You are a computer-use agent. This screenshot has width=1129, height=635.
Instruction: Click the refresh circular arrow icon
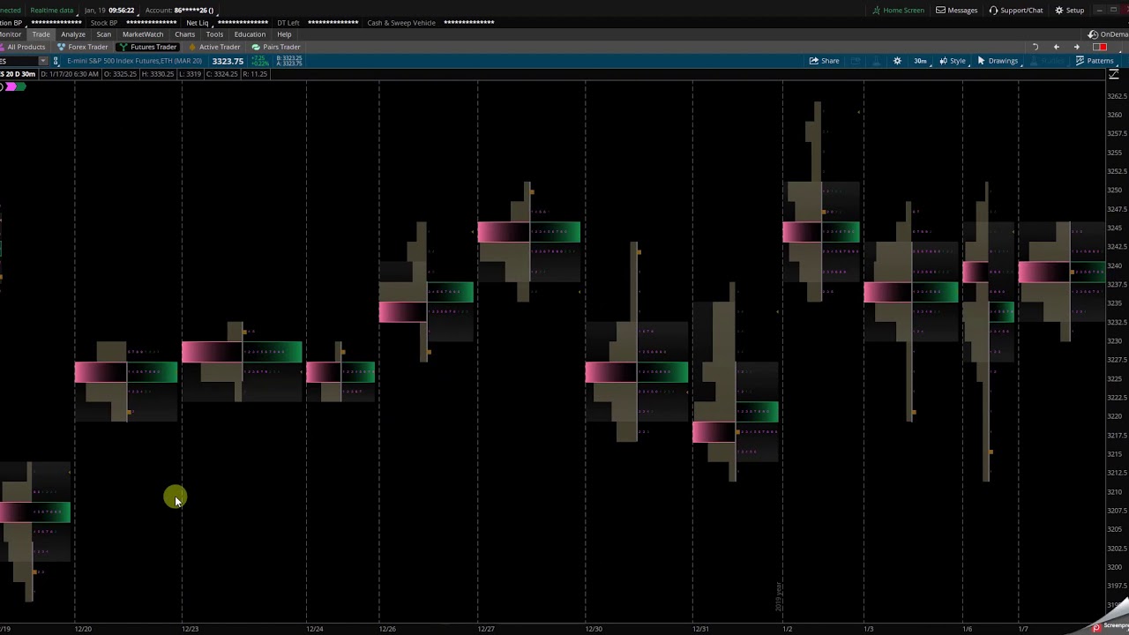[1036, 47]
